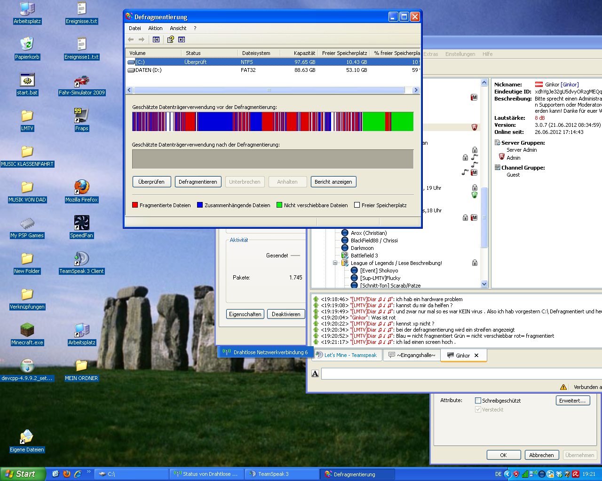The height and width of the screenshot is (481, 602).
Task: Select the TeamSpeak 3 Client desktop shortcut
Action: coord(81,259)
